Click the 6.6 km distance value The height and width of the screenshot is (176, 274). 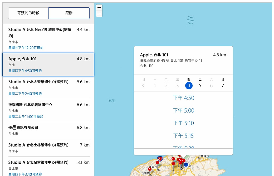83,105
